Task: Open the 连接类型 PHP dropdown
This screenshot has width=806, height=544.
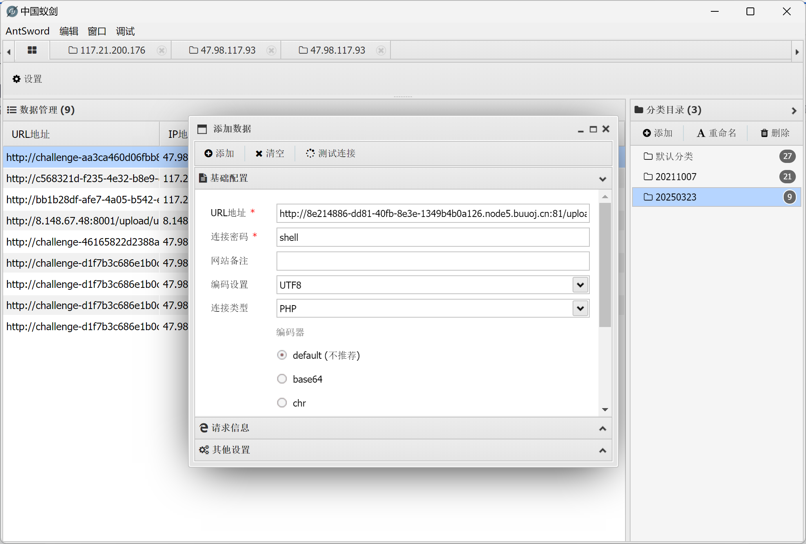Action: point(580,308)
